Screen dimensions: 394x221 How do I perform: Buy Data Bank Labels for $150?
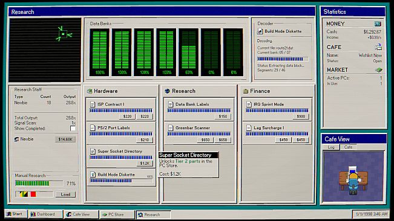click(x=223, y=117)
